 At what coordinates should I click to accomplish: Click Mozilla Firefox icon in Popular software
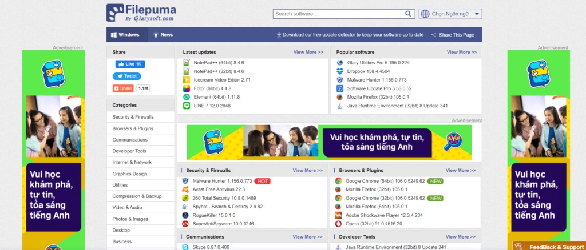coord(340,97)
